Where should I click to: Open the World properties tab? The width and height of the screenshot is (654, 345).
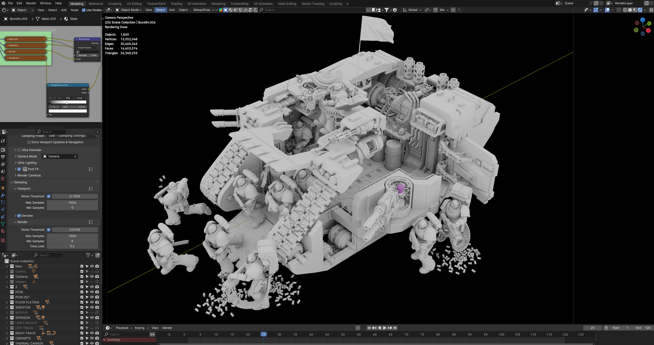tap(3, 179)
